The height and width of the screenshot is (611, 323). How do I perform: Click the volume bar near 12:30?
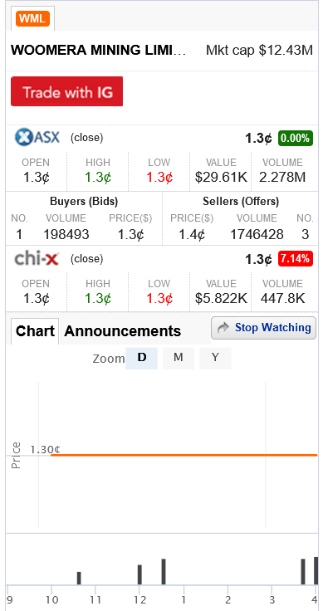[x=164, y=572]
